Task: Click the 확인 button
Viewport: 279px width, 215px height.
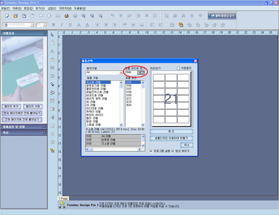Action: (x=171, y=132)
